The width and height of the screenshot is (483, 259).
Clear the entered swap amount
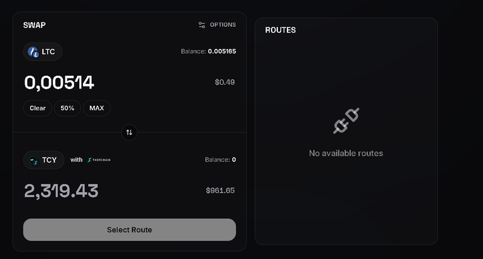pyautogui.click(x=38, y=108)
